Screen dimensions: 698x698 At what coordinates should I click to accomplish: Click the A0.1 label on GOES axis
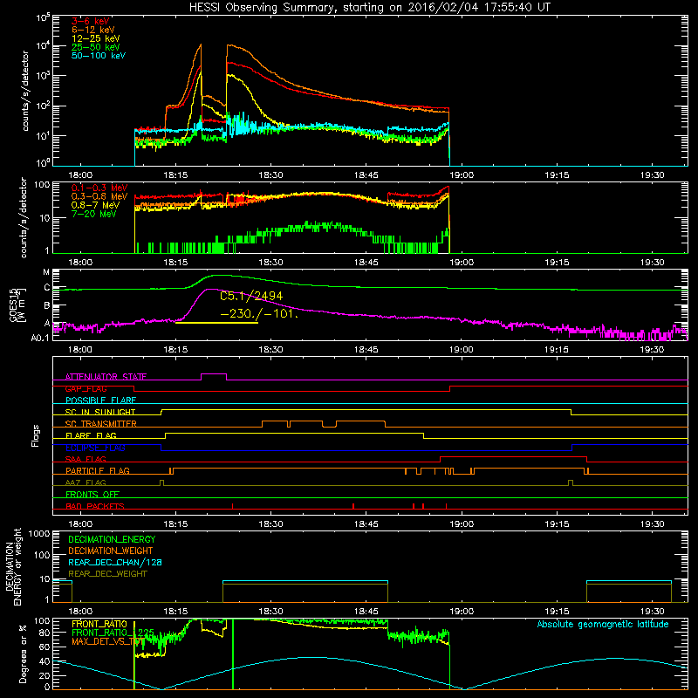click(39, 338)
